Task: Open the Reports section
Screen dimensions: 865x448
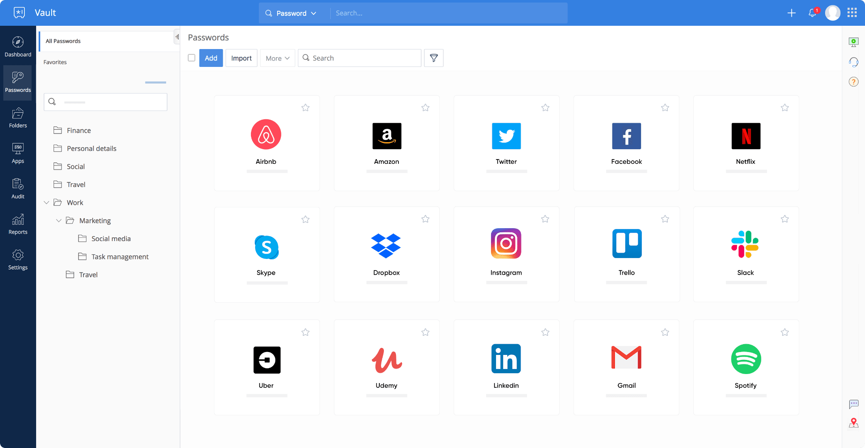Action: click(x=18, y=224)
